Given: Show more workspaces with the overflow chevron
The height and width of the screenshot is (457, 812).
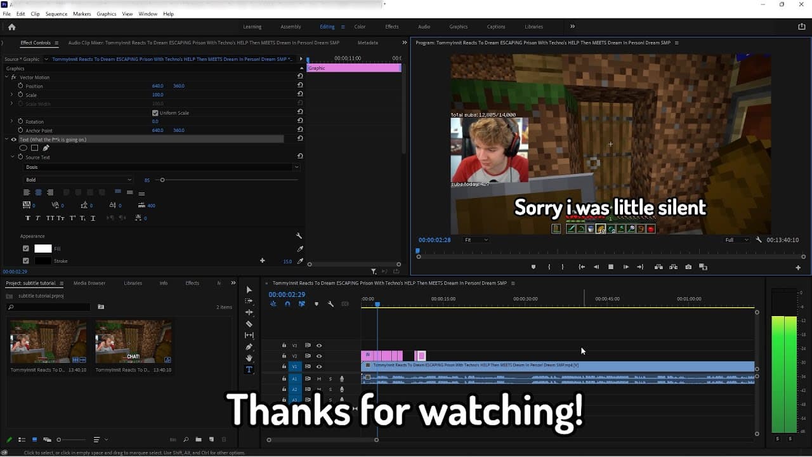Looking at the screenshot, I should tap(572, 27).
